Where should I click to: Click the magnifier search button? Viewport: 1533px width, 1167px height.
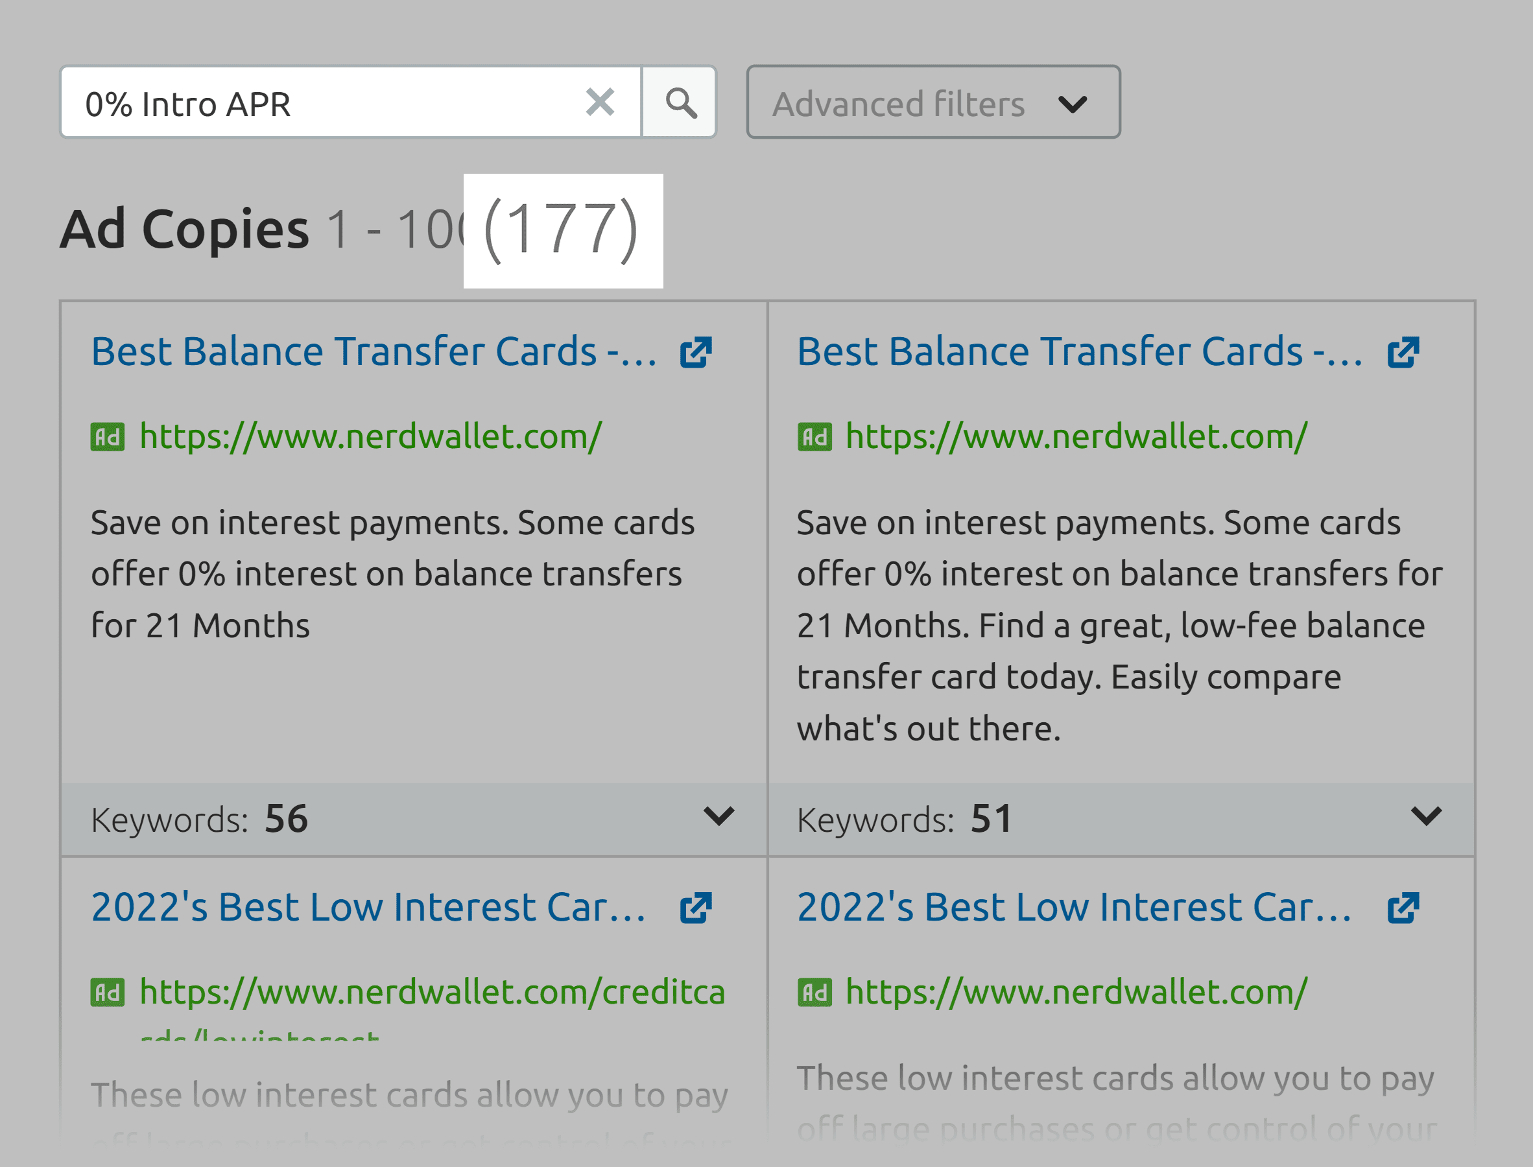(x=680, y=103)
